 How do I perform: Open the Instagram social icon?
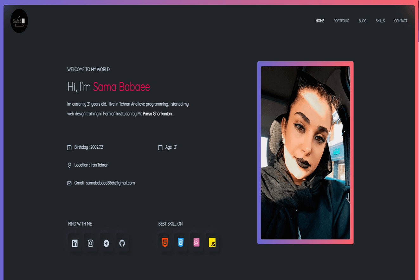tap(91, 243)
